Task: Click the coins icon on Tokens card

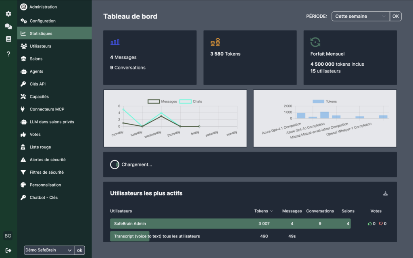Action: pyautogui.click(x=215, y=42)
